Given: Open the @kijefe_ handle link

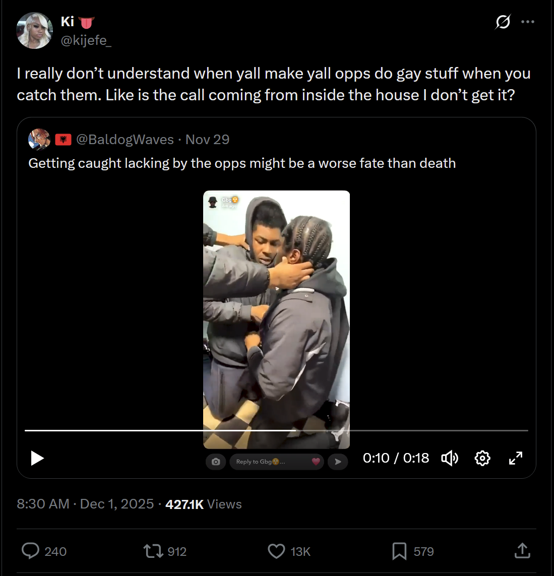Looking at the screenshot, I should [x=86, y=40].
